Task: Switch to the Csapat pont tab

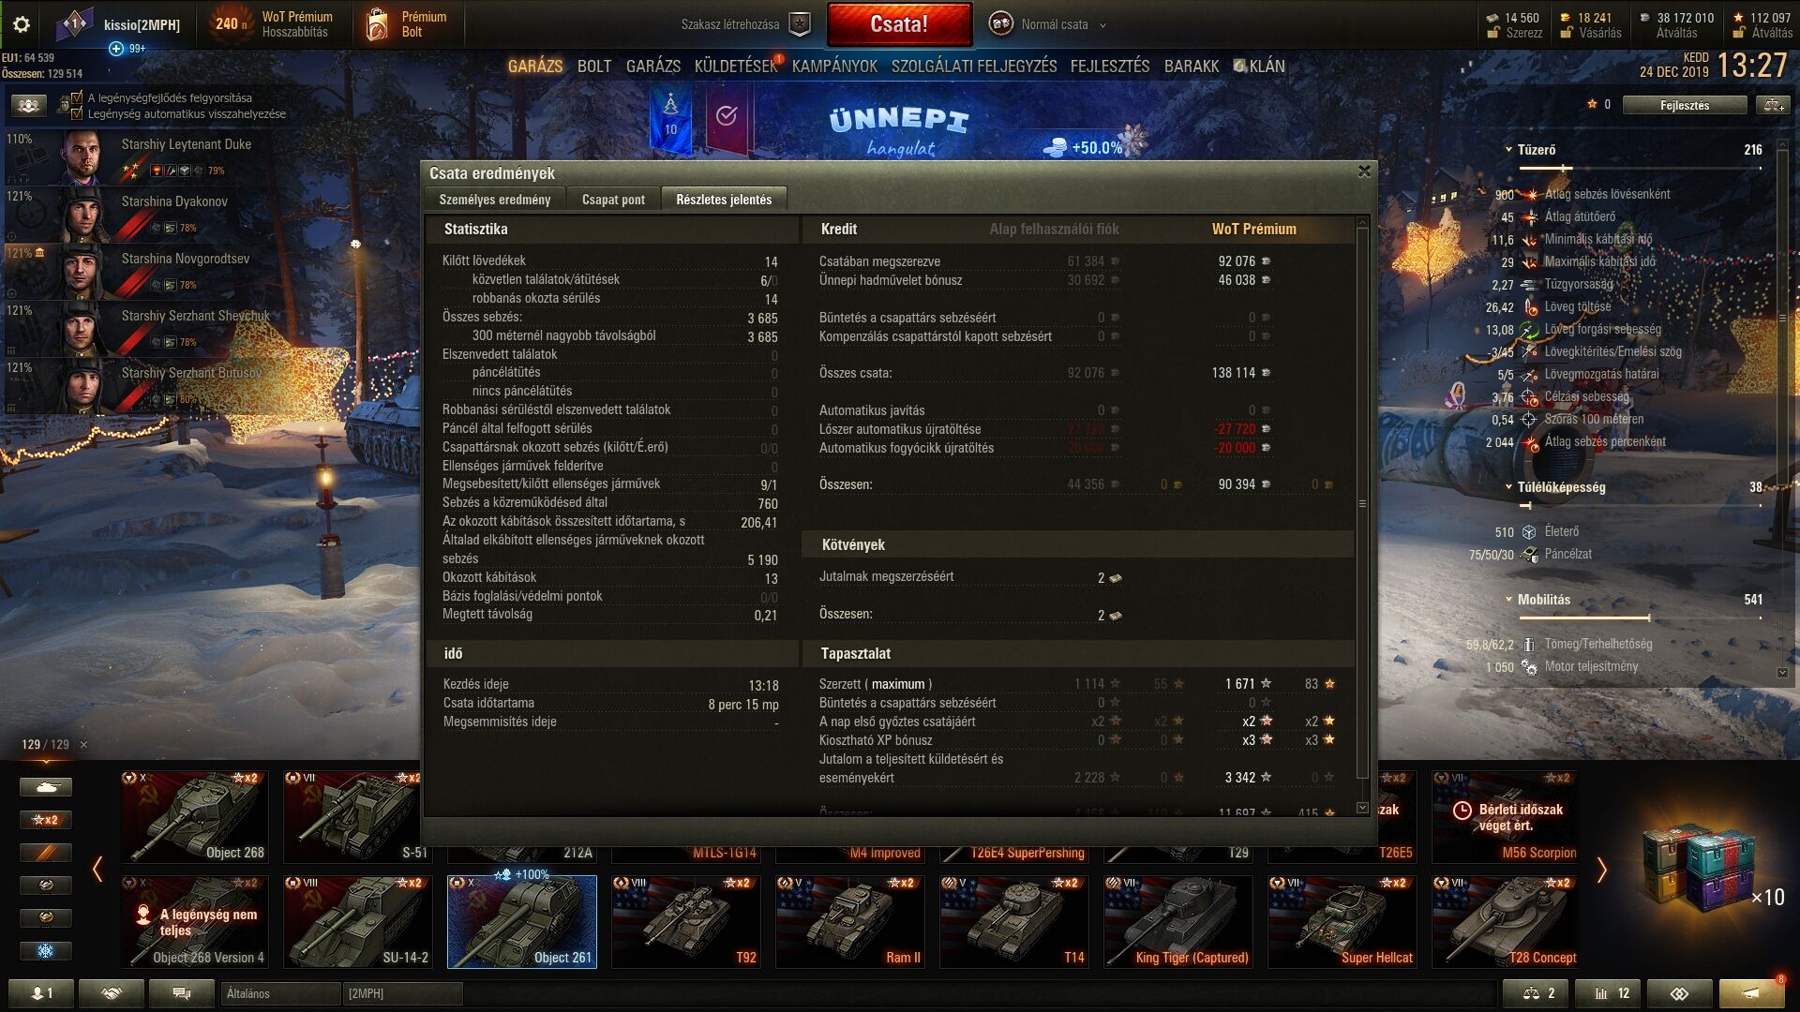Action: pyautogui.click(x=613, y=200)
